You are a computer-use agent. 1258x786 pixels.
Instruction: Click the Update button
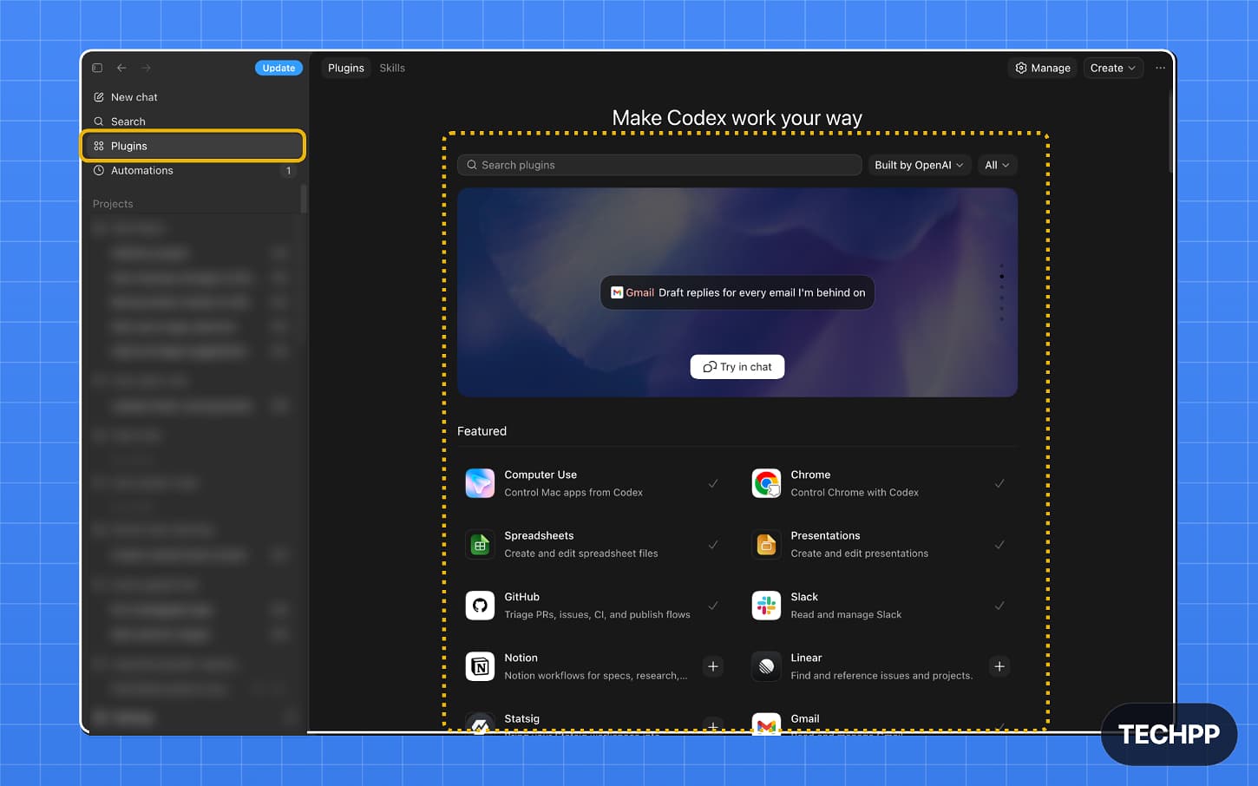pos(278,68)
